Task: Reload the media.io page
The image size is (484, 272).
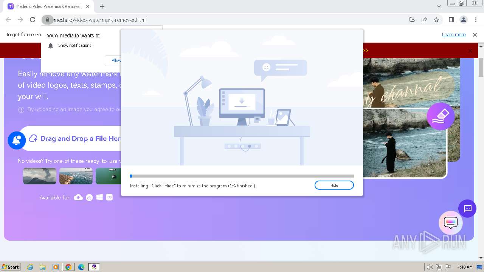Action: (33, 20)
